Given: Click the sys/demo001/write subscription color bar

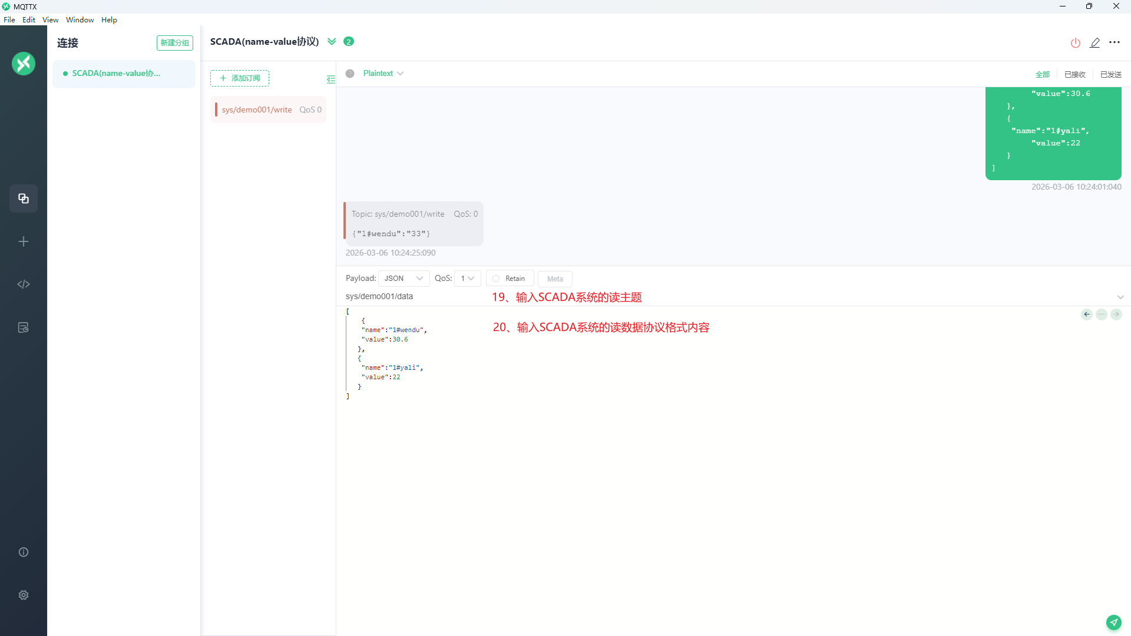Looking at the screenshot, I should tap(216, 110).
